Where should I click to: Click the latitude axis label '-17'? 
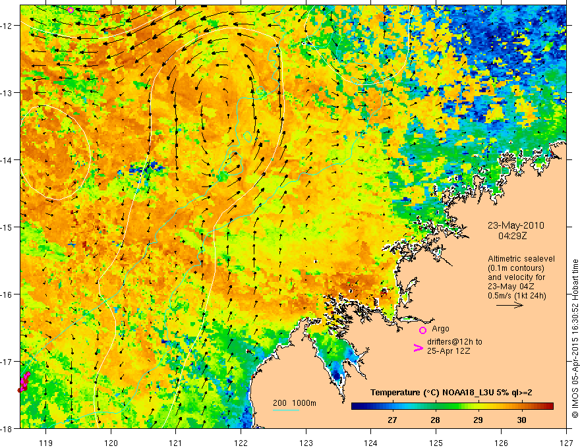click(7, 362)
